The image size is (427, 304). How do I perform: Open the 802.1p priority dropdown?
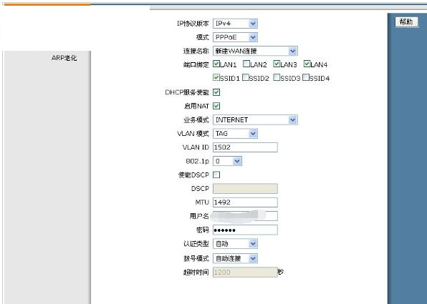tap(227, 161)
